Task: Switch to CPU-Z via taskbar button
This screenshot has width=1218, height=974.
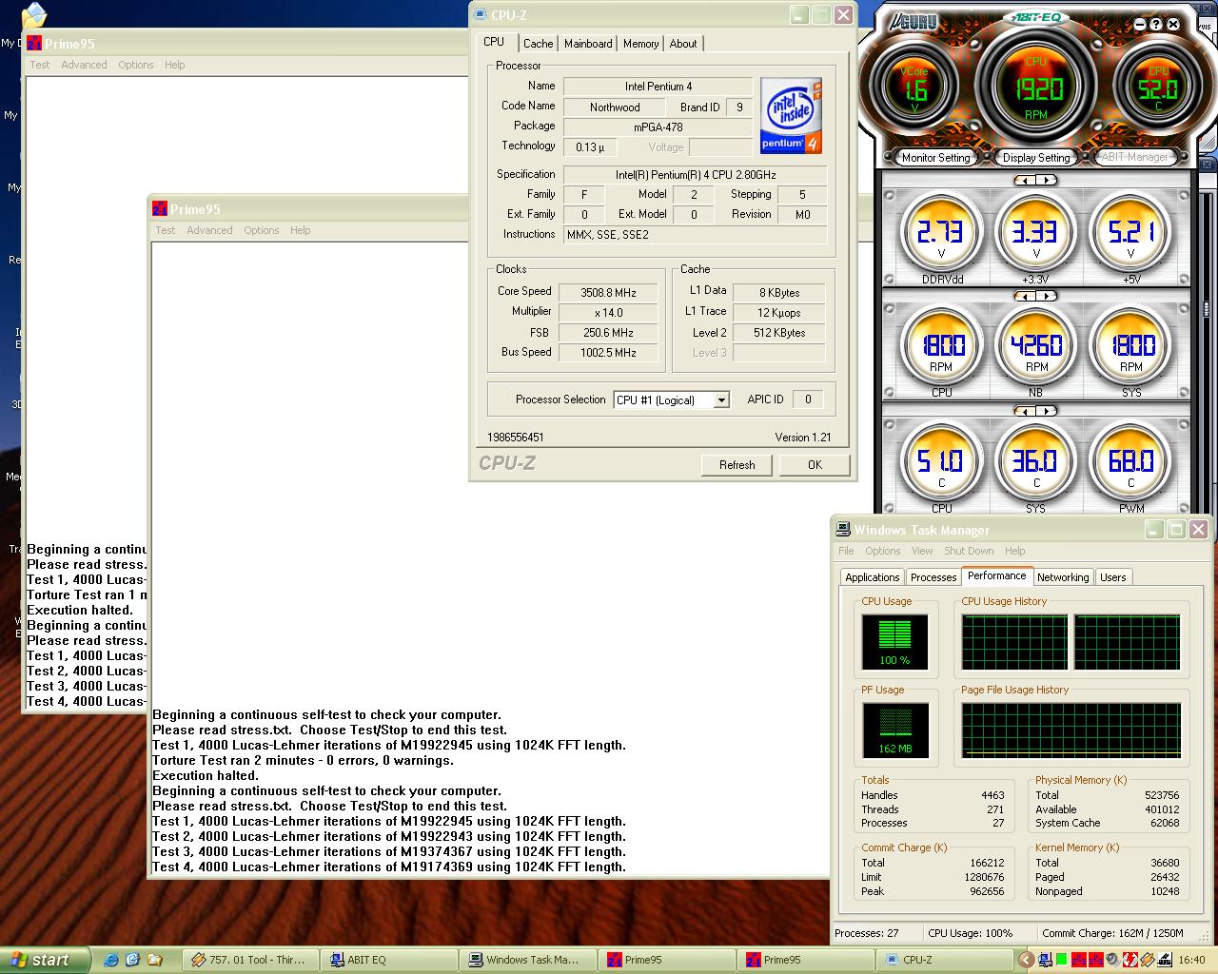Action: [944, 960]
